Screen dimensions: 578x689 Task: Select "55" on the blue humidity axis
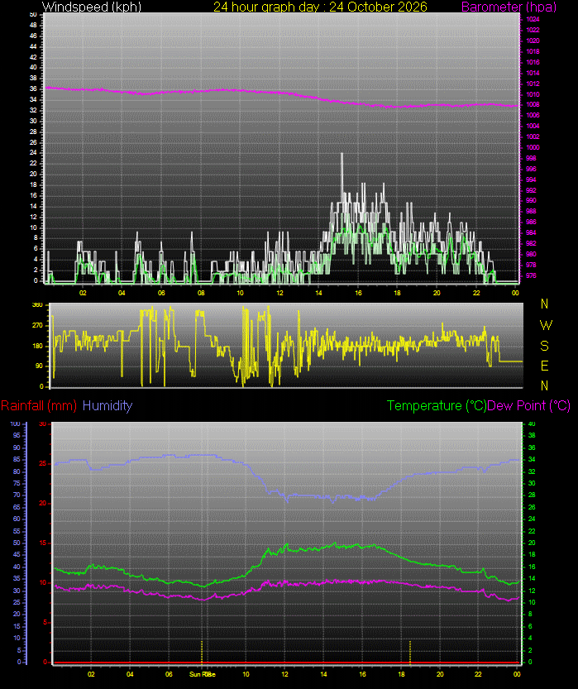[17, 531]
